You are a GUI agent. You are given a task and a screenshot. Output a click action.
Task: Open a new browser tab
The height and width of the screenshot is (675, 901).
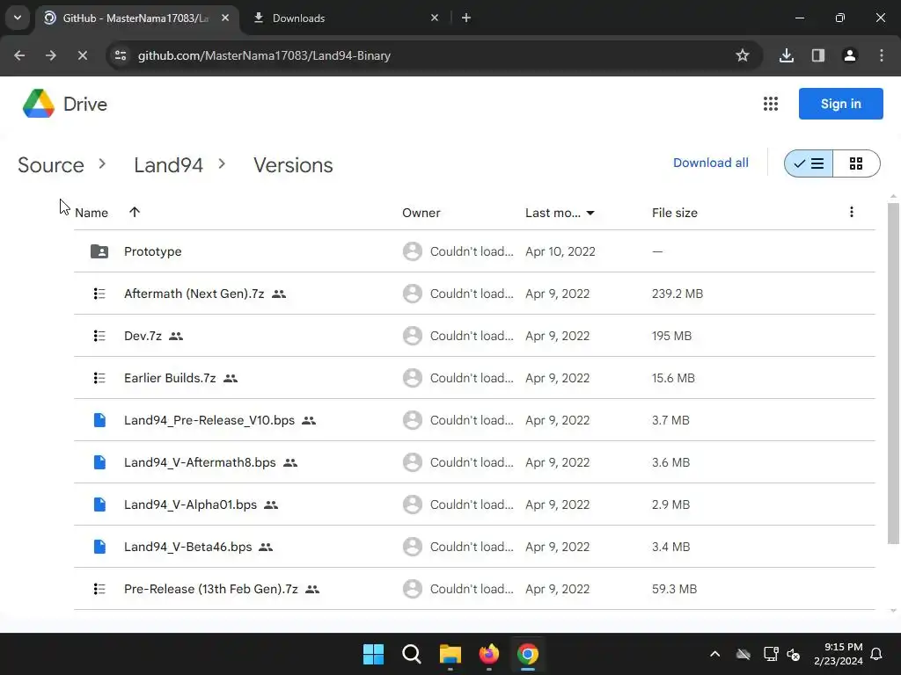click(466, 18)
